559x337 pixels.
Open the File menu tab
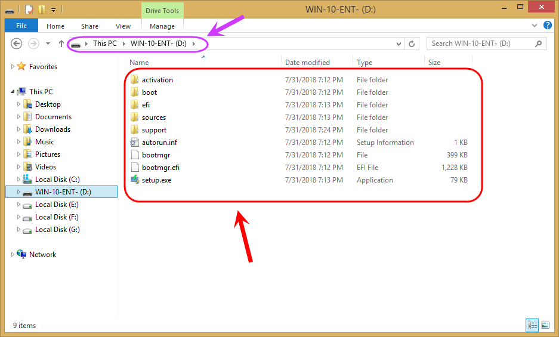pyautogui.click(x=21, y=26)
